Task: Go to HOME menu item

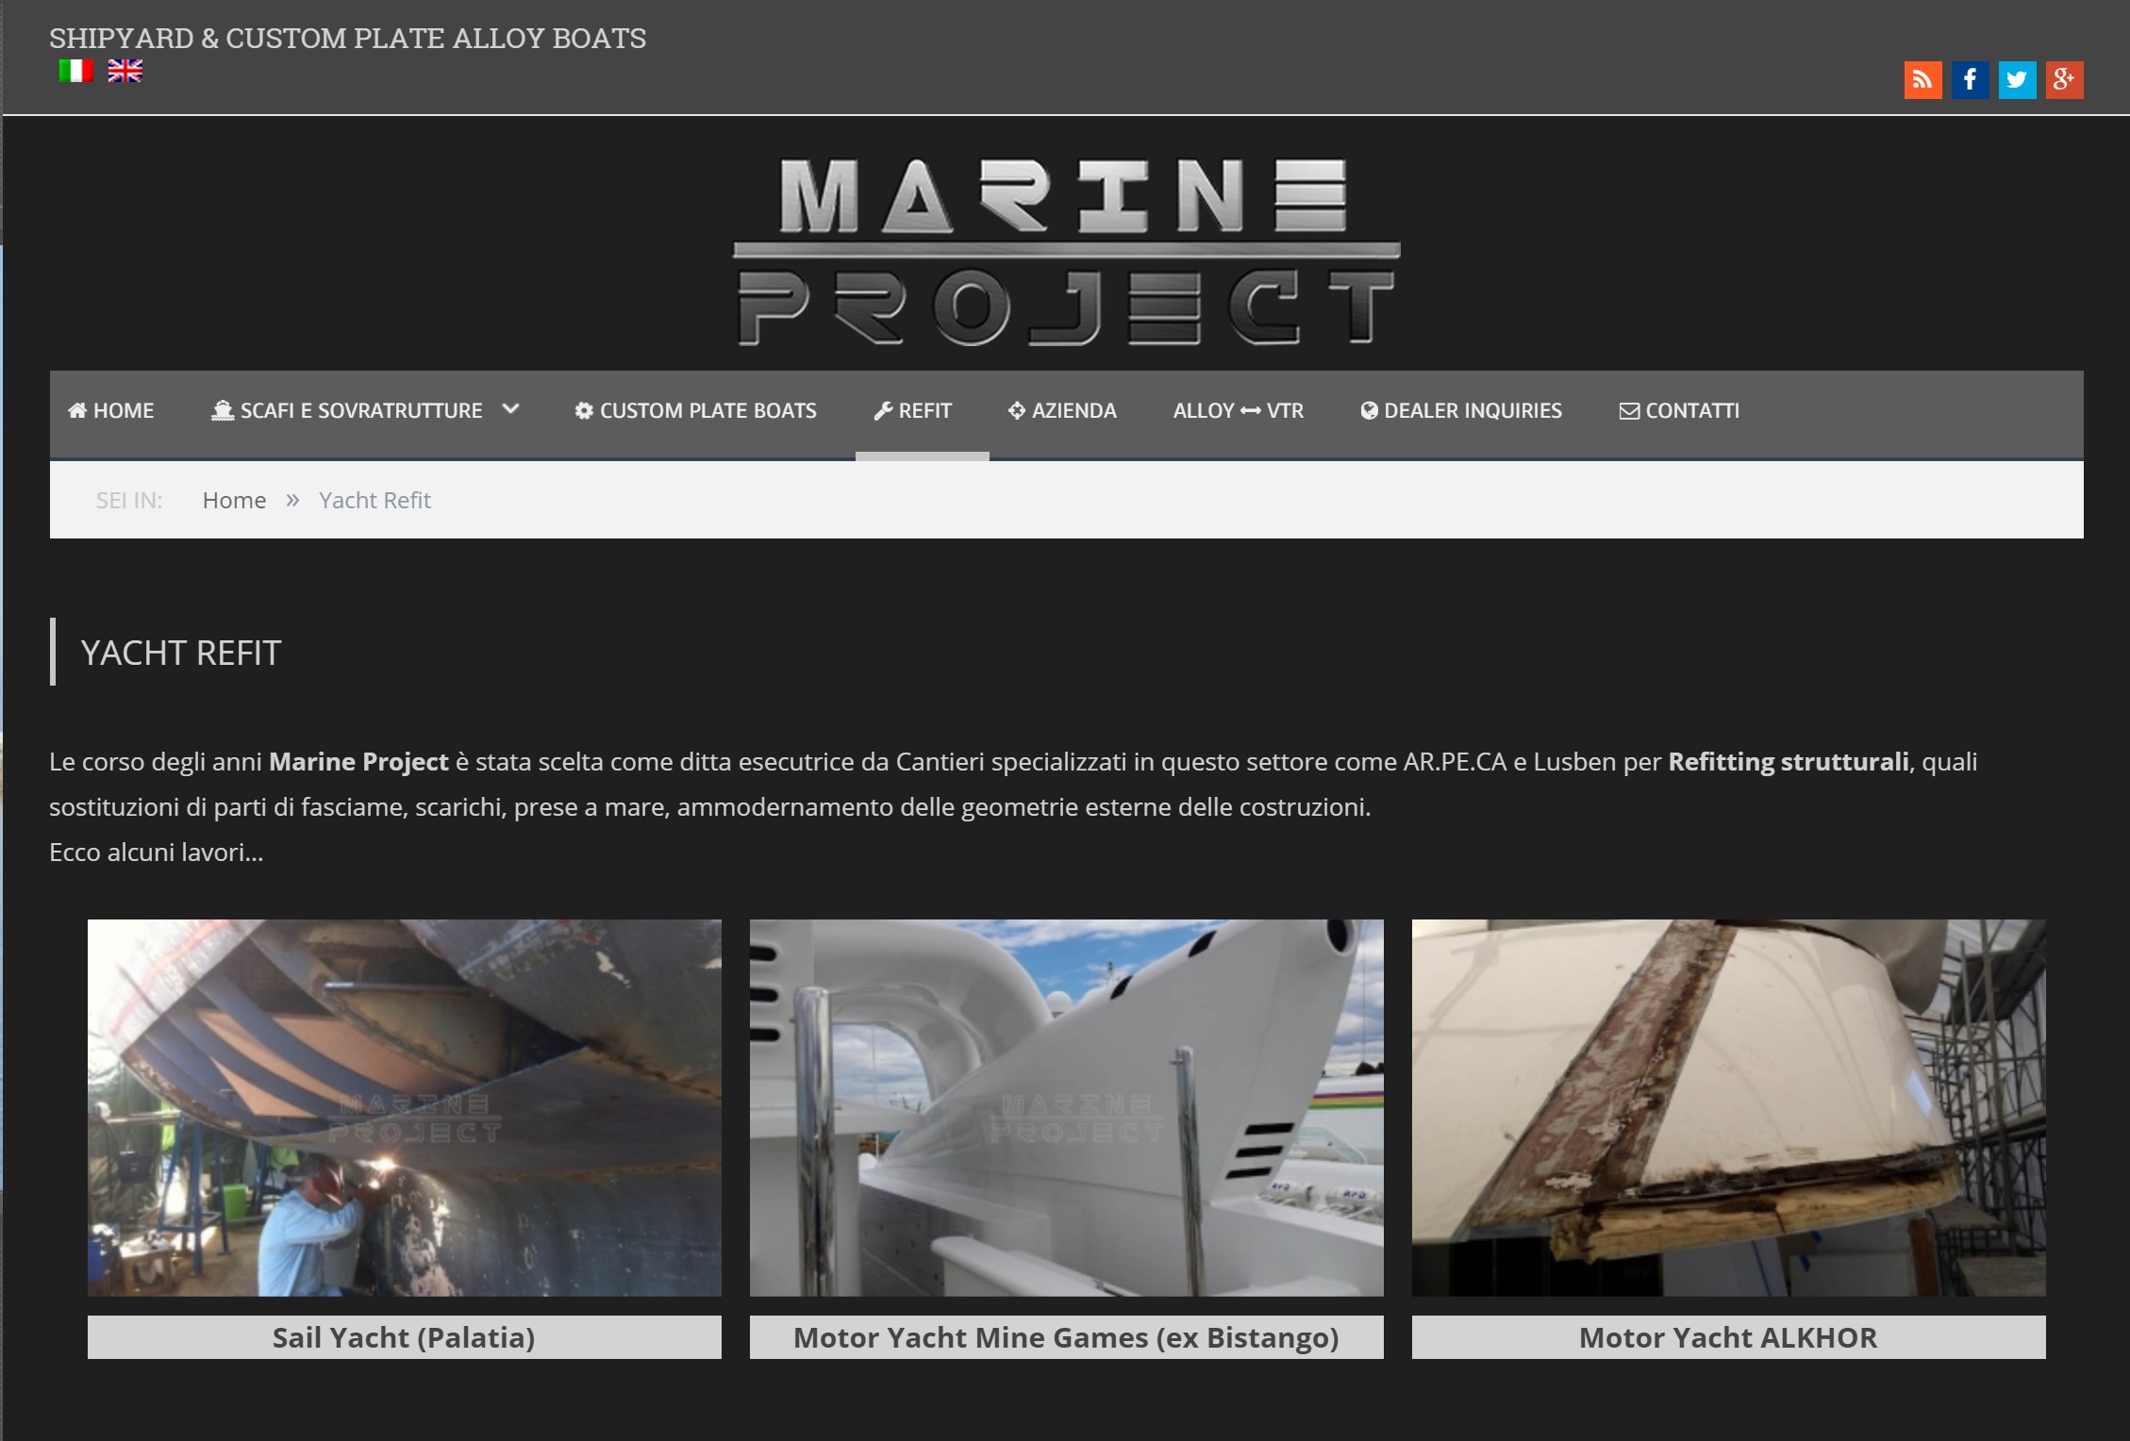Action: (x=110, y=411)
